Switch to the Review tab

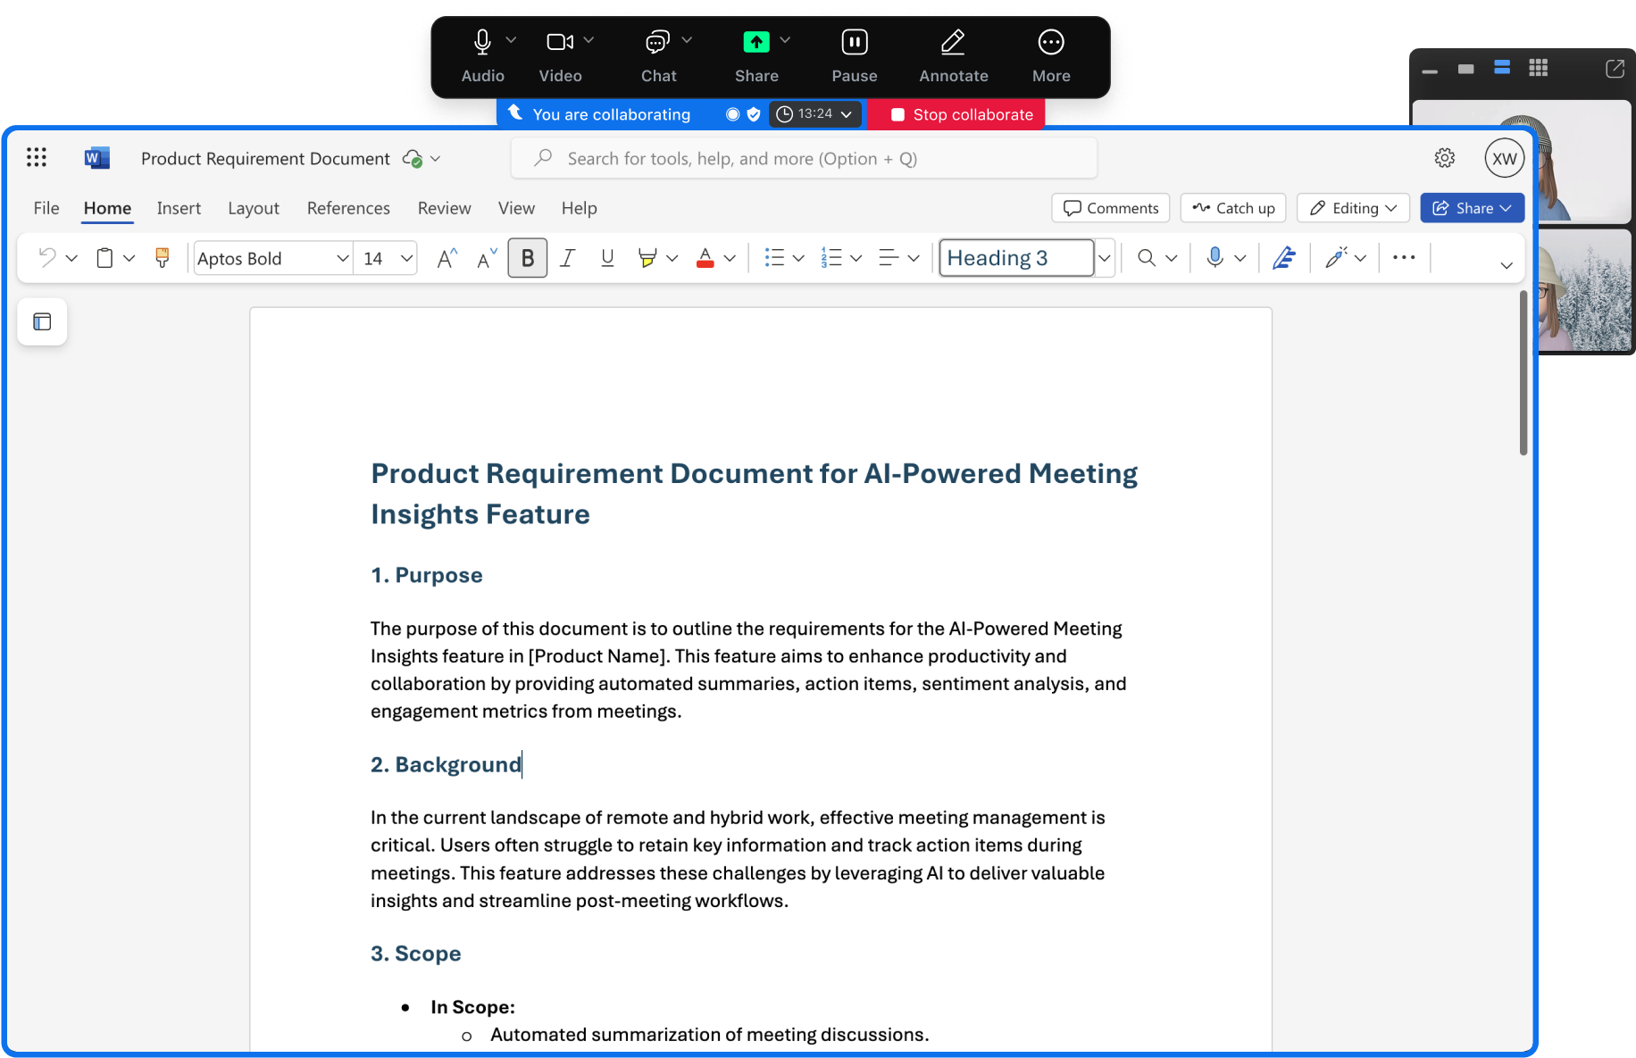click(x=444, y=208)
